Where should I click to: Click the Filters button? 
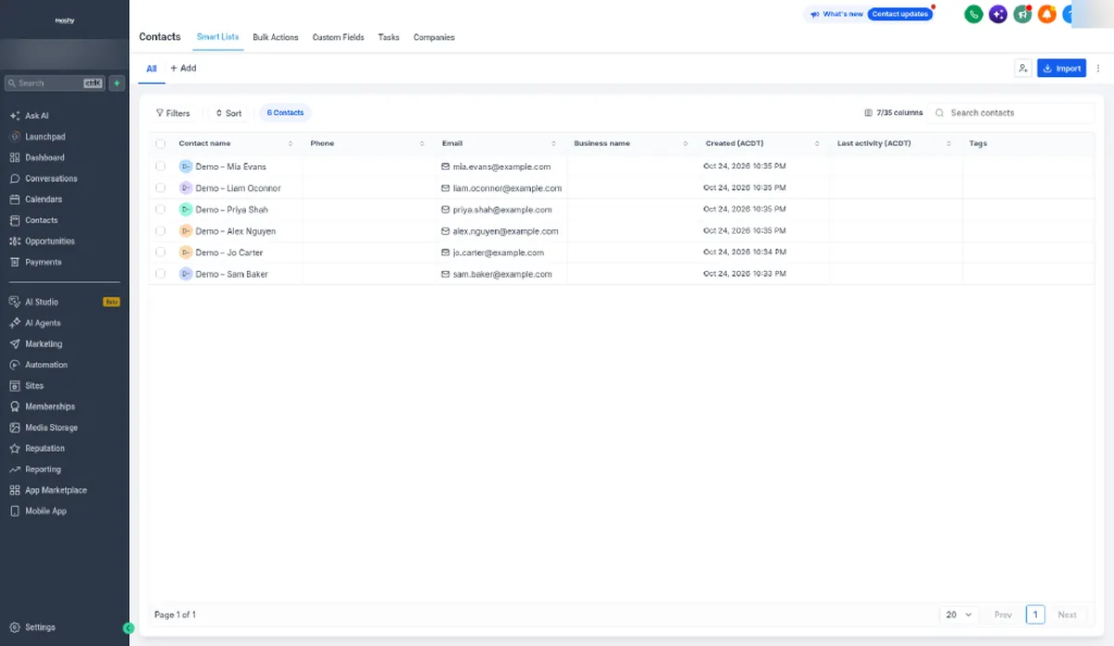click(173, 113)
